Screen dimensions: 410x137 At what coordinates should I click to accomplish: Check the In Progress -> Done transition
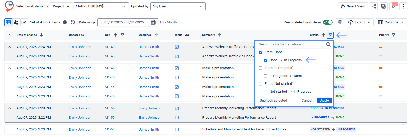click(x=266, y=76)
